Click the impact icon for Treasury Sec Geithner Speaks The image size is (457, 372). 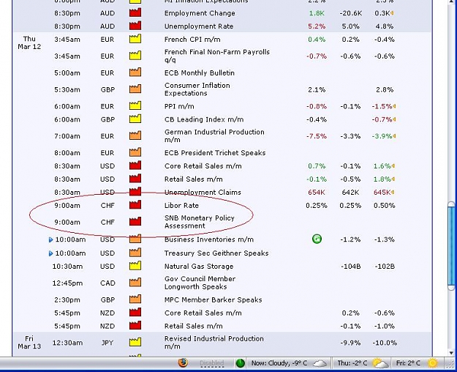135,253
